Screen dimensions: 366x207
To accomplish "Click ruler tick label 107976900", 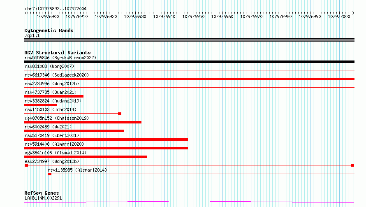I will coord(48,16).
